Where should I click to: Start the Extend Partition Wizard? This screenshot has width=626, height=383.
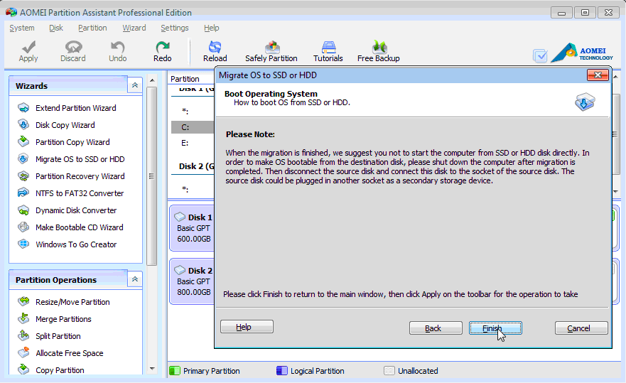point(75,108)
